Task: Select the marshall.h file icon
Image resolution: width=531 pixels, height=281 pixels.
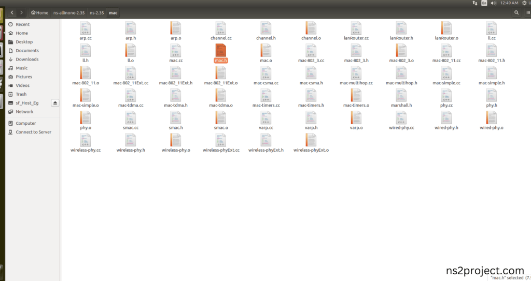Action: tap(401, 95)
